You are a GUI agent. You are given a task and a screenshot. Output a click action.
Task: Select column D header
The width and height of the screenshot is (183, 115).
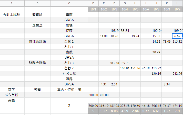(93, 3)
